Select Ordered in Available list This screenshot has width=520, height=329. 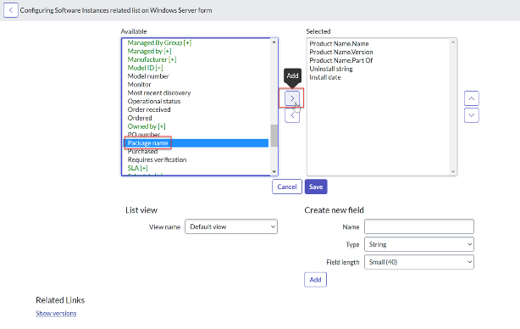tap(140, 118)
